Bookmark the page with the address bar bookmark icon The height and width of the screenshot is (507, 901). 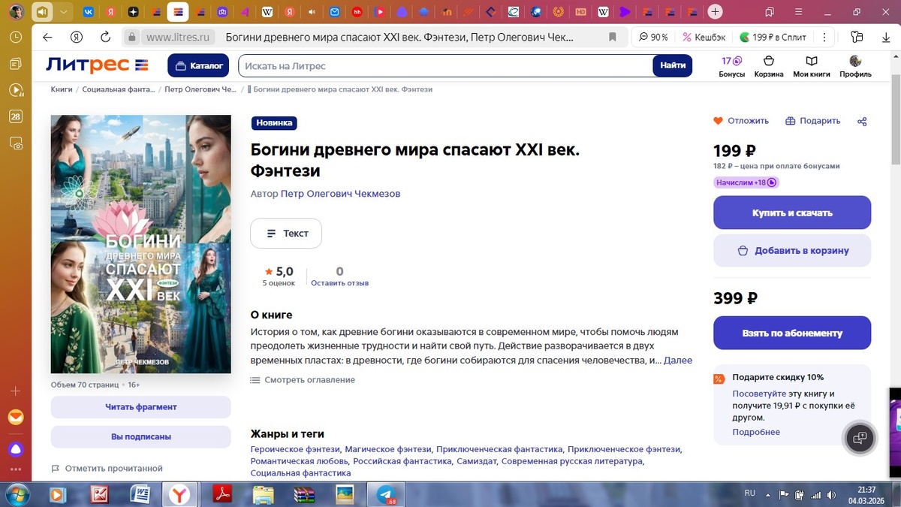coord(613,37)
